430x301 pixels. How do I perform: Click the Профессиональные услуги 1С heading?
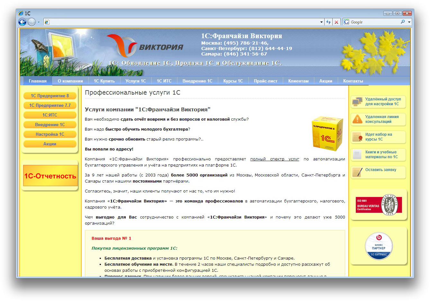click(132, 92)
